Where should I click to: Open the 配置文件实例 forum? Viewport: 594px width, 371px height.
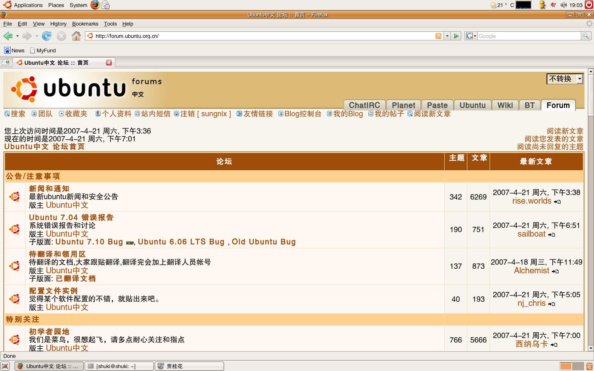click(x=53, y=291)
